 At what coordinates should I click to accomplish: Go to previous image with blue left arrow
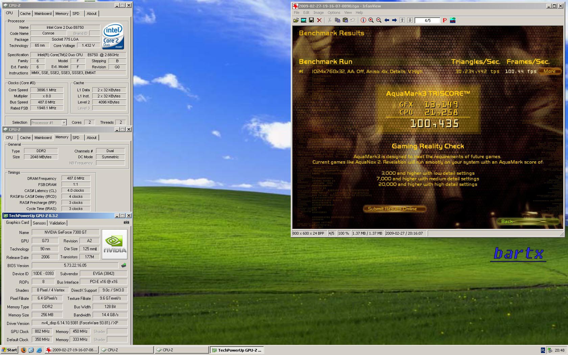[387, 20]
